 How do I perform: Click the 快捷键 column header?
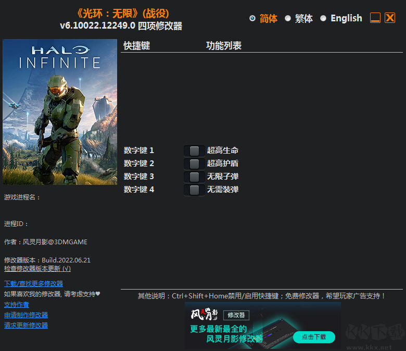[x=137, y=46]
